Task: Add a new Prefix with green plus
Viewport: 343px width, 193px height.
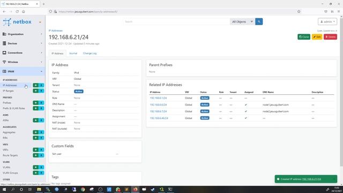Action: tap(36, 103)
